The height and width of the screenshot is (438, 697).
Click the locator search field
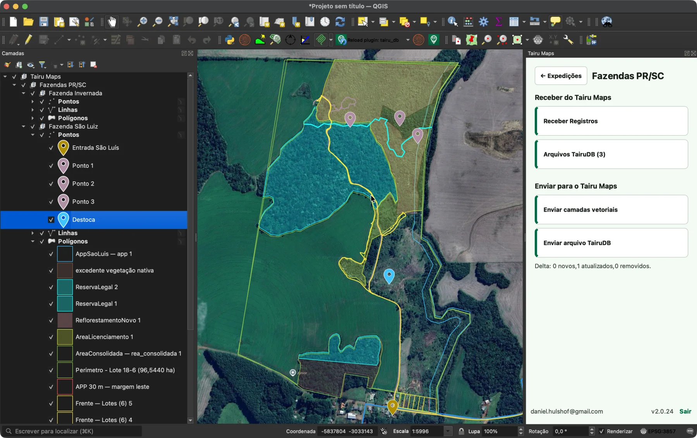pyautogui.click(x=72, y=431)
